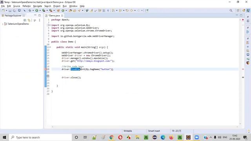Click the Pin Editor toolbar icon
This screenshot has height=141, width=251.
(x=147, y=11)
